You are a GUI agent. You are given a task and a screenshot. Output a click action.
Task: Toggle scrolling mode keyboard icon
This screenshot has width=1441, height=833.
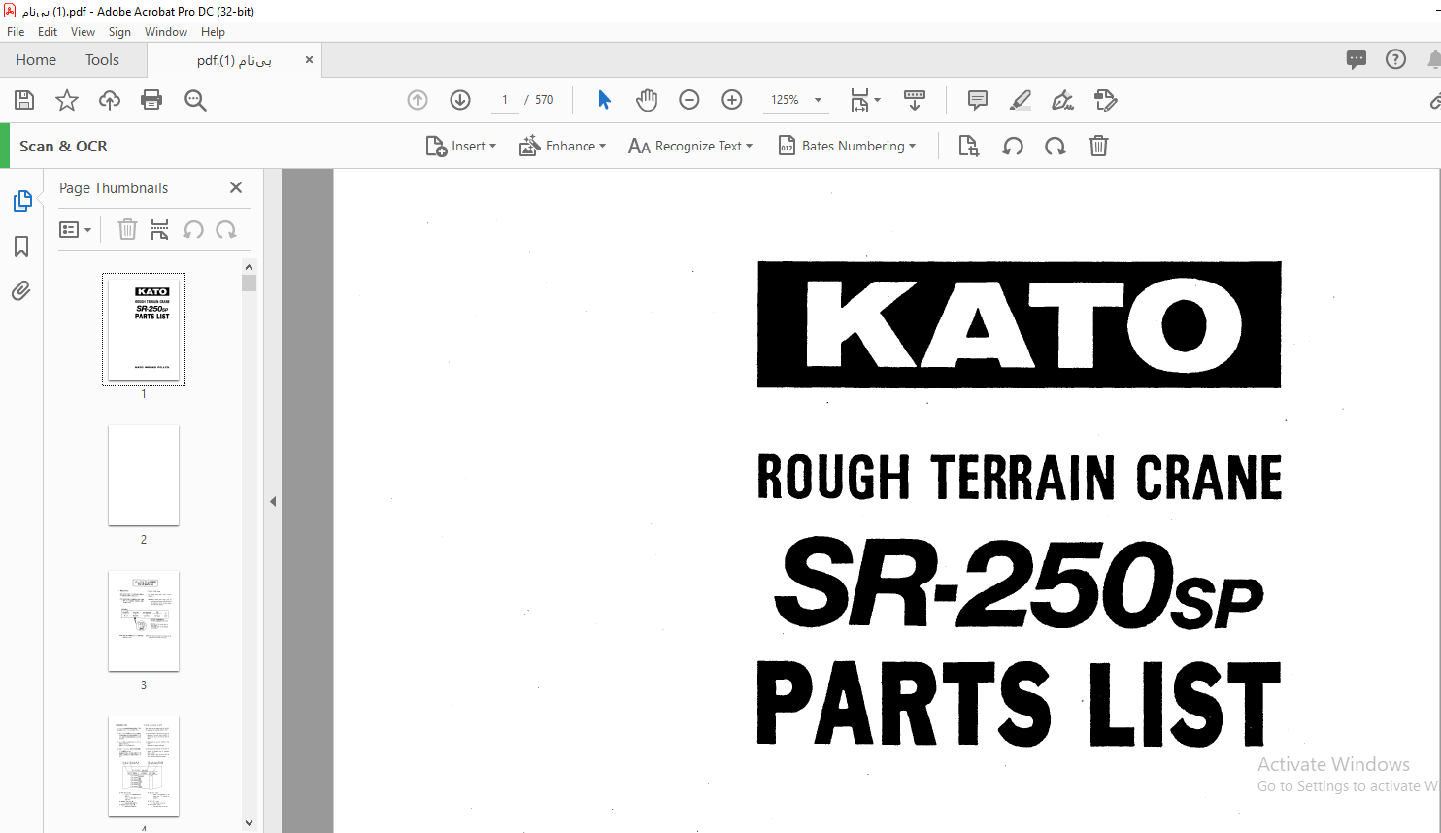pyautogui.click(x=915, y=100)
